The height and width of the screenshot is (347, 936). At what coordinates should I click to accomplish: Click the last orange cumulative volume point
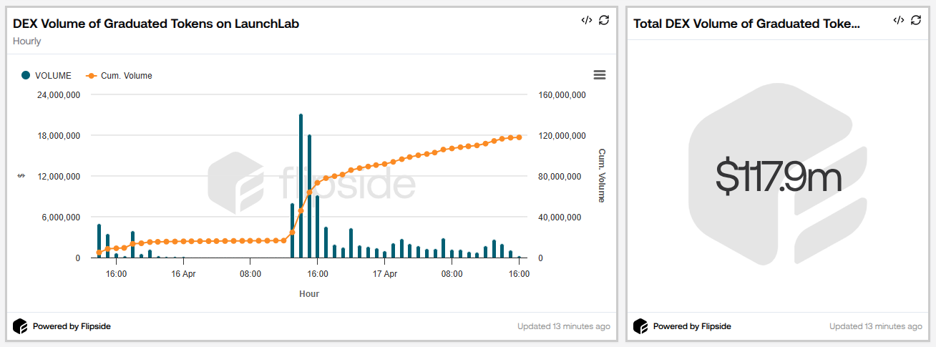519,137
